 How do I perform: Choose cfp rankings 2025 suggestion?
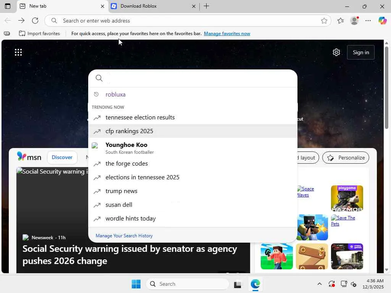pos(193,131)
